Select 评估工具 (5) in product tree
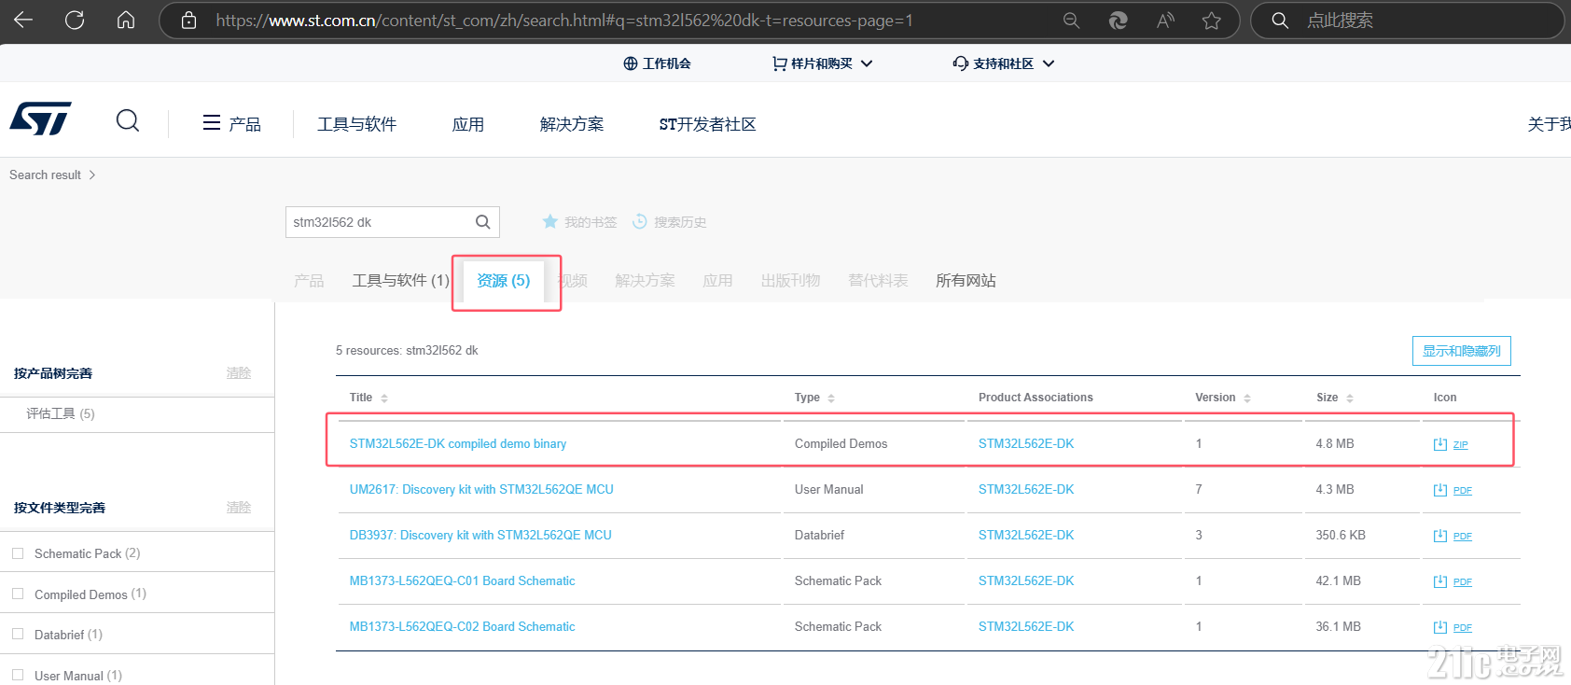Viewport: 1571px width, 685px height. coord(61,413)
